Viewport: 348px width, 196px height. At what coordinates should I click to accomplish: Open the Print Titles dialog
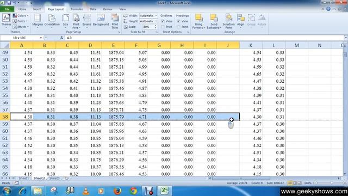[115, 21]
